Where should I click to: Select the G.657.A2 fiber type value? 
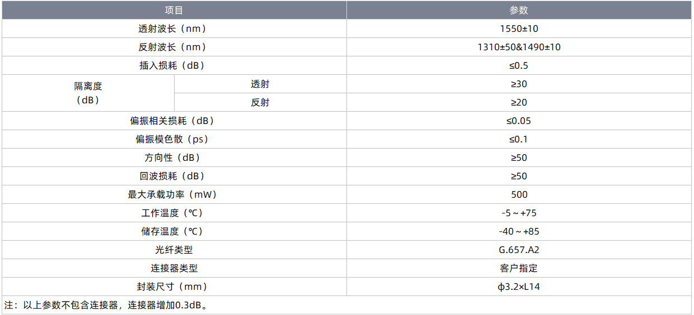[519, 250]
